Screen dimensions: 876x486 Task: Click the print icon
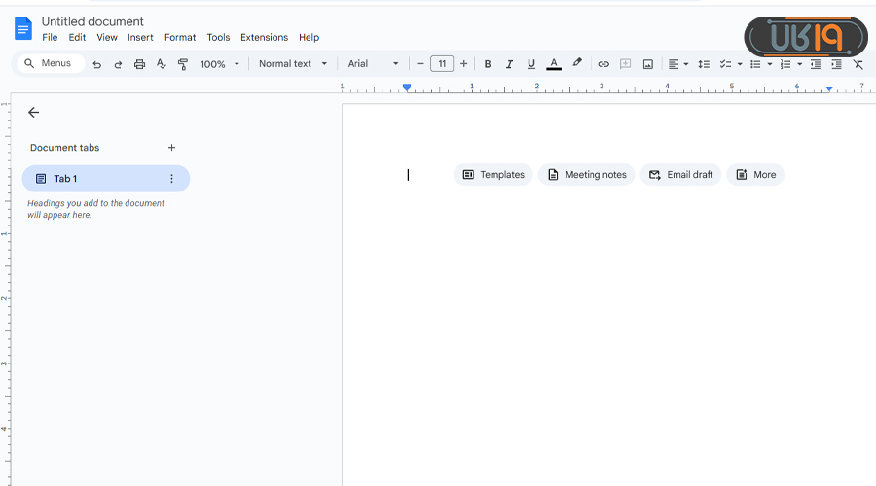pos(139,64)
